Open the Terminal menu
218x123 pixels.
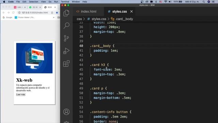tap(65, 2)
